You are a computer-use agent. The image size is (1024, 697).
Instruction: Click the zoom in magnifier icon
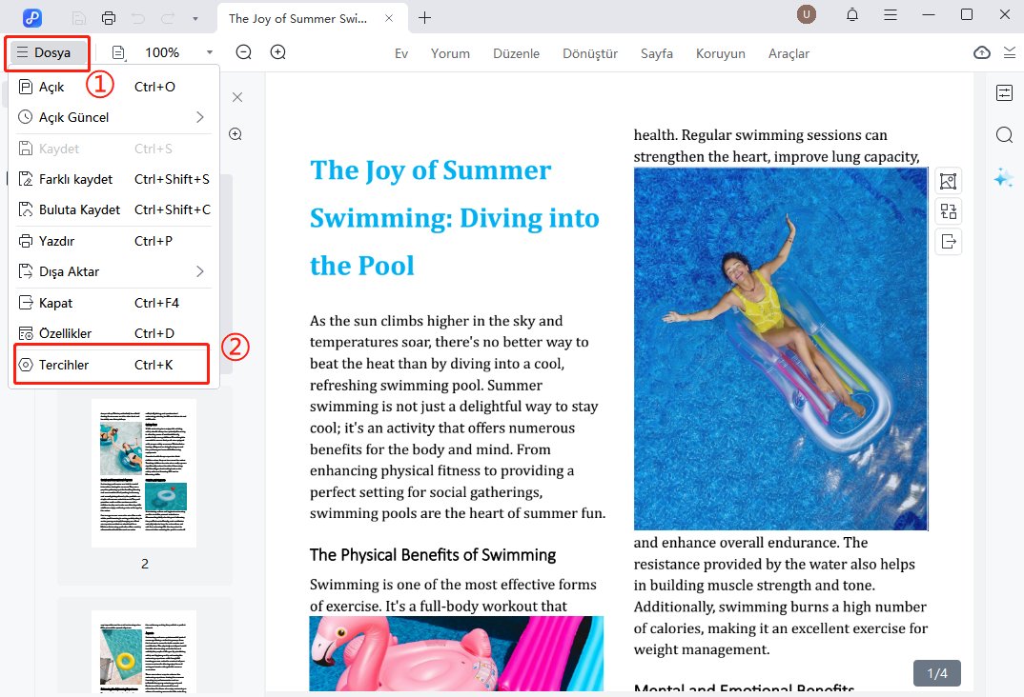pos(278,52)
